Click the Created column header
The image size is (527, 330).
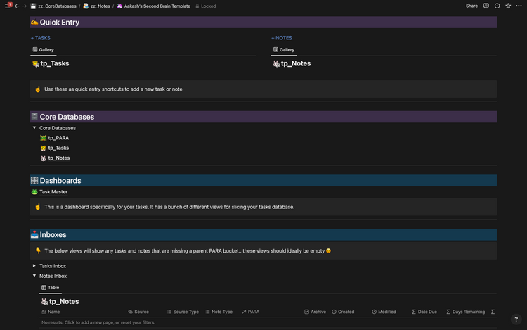click(x=343, y=312)
